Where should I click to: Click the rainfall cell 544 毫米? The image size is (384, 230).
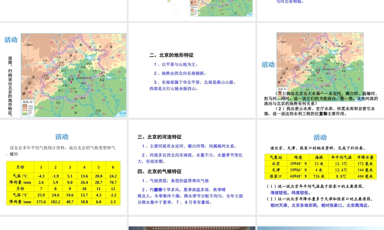click(x=366, y=170)
